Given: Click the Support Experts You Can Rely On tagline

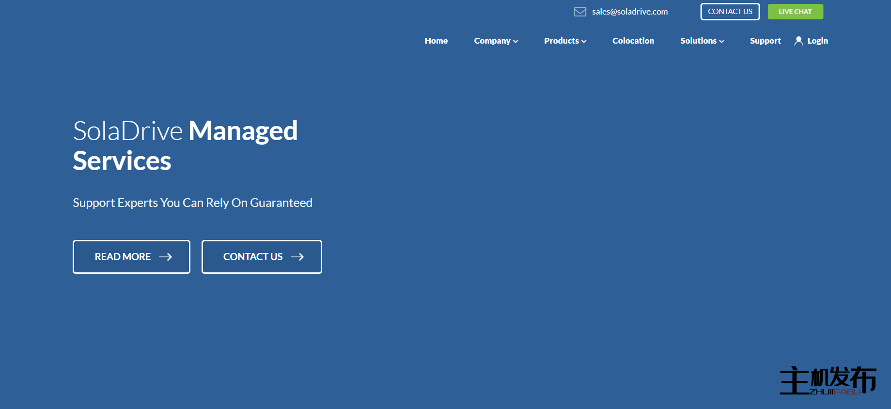Looking at the screenshot, I should tap(192, 203).
